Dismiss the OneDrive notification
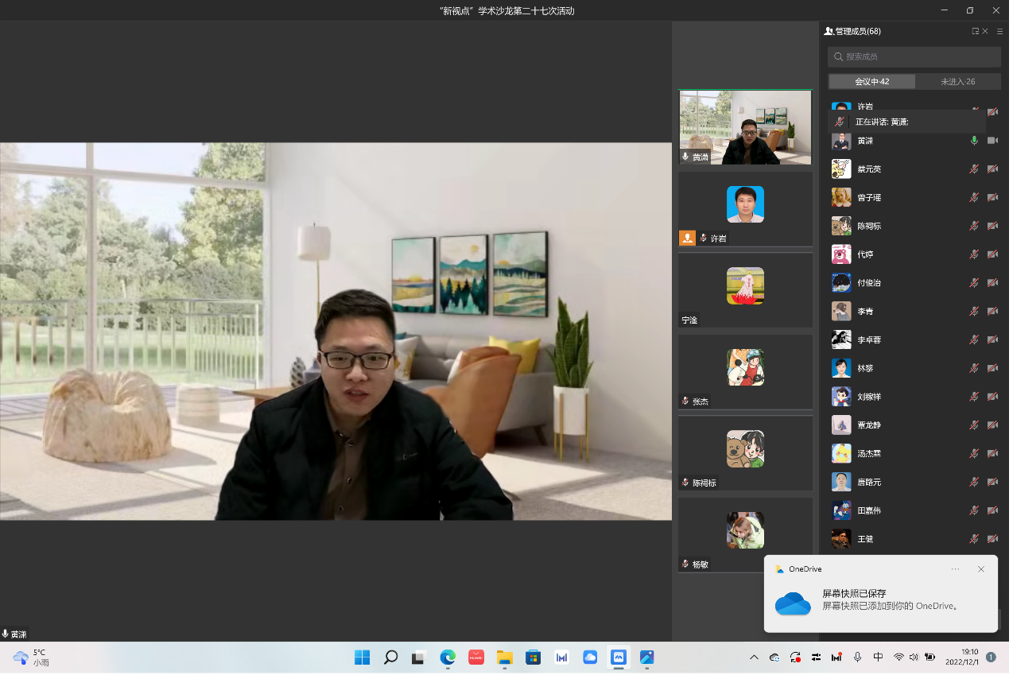The width and height of the screenshot is (1013, 675). coord(980,569)
